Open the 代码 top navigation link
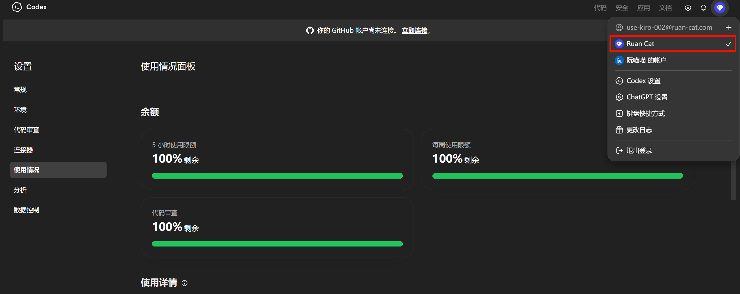The image size is (740, 294). click(600, 8)
